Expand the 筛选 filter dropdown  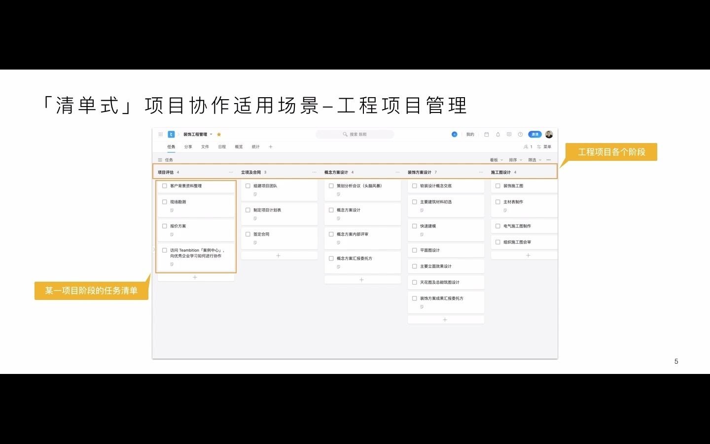(x=532, y=160)
